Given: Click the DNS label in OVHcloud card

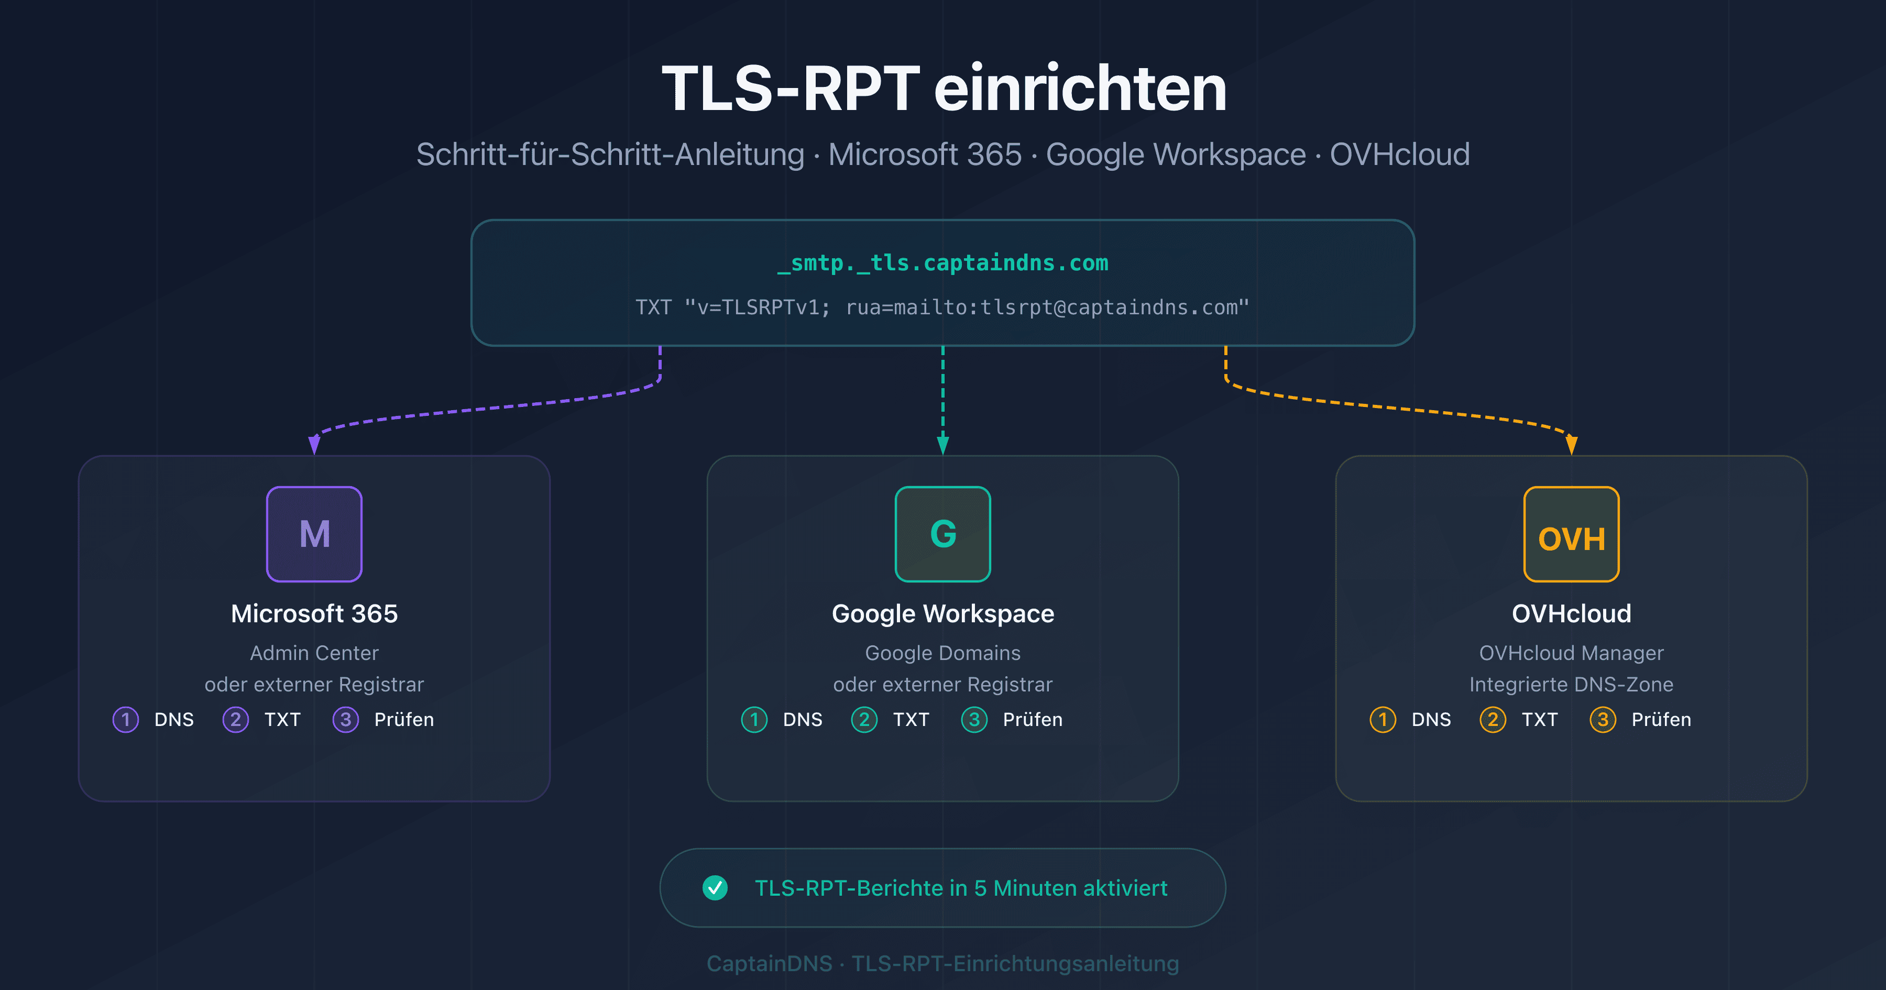Looking at the screenshot, I should click(1431, 719).
